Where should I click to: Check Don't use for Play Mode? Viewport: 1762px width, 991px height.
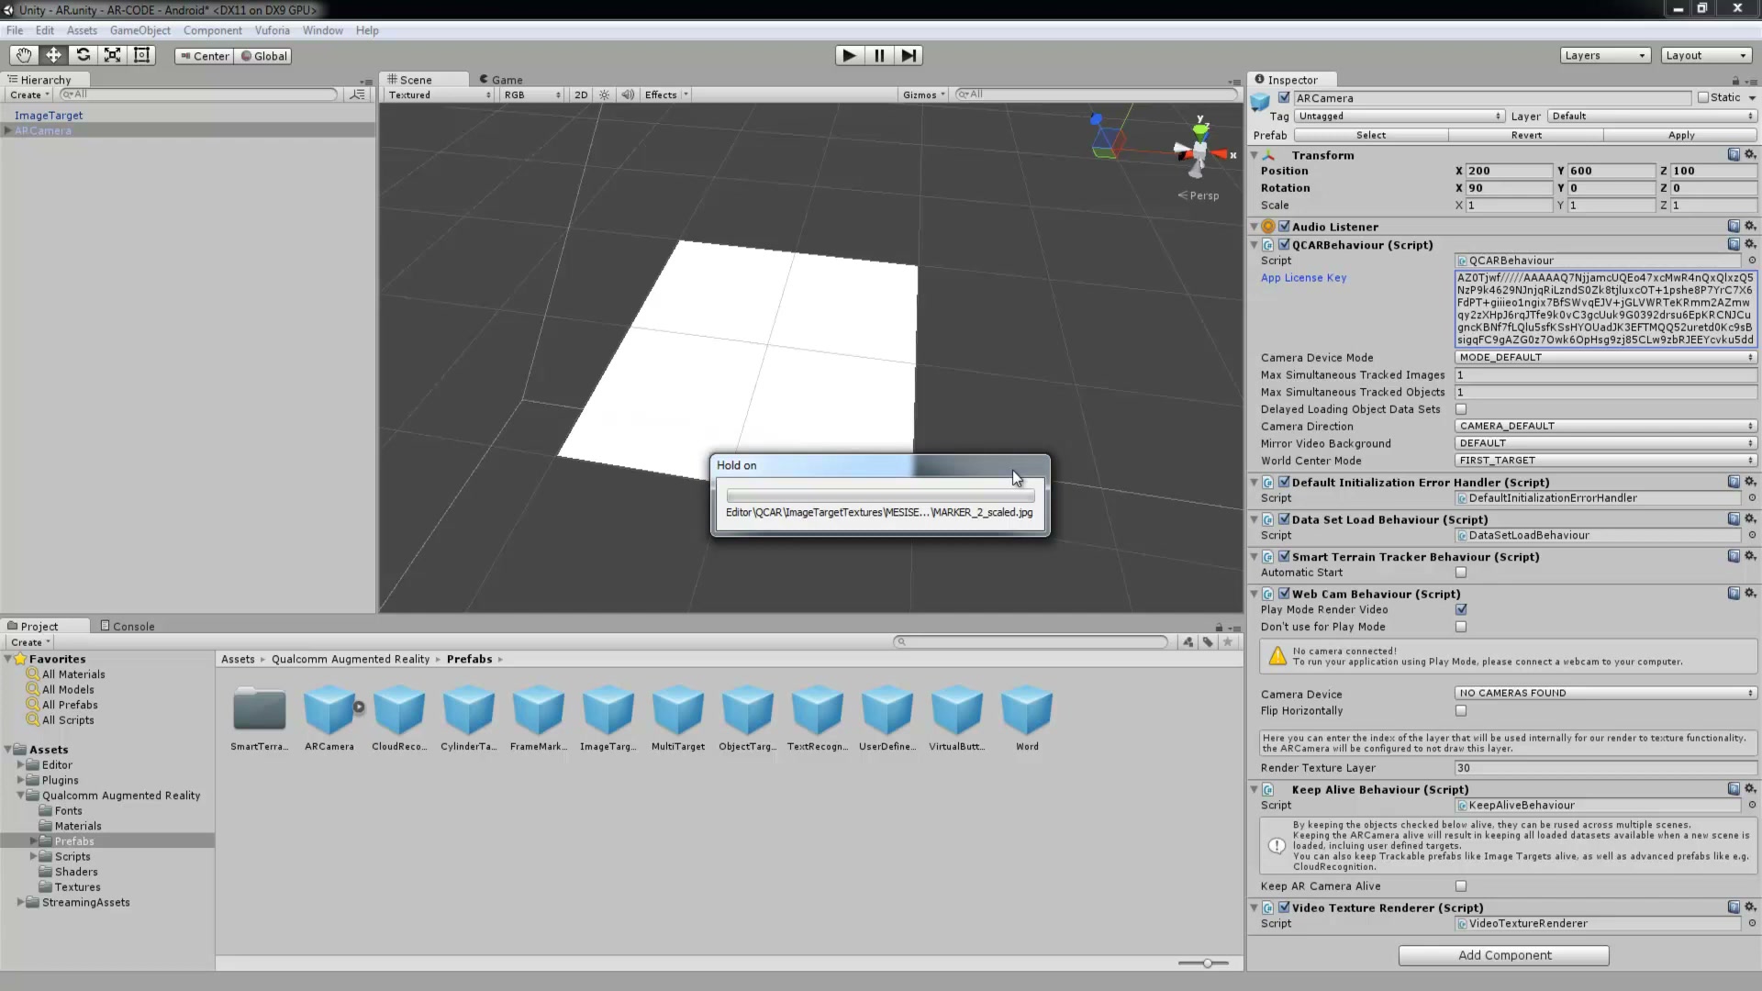coord(1461,627)
